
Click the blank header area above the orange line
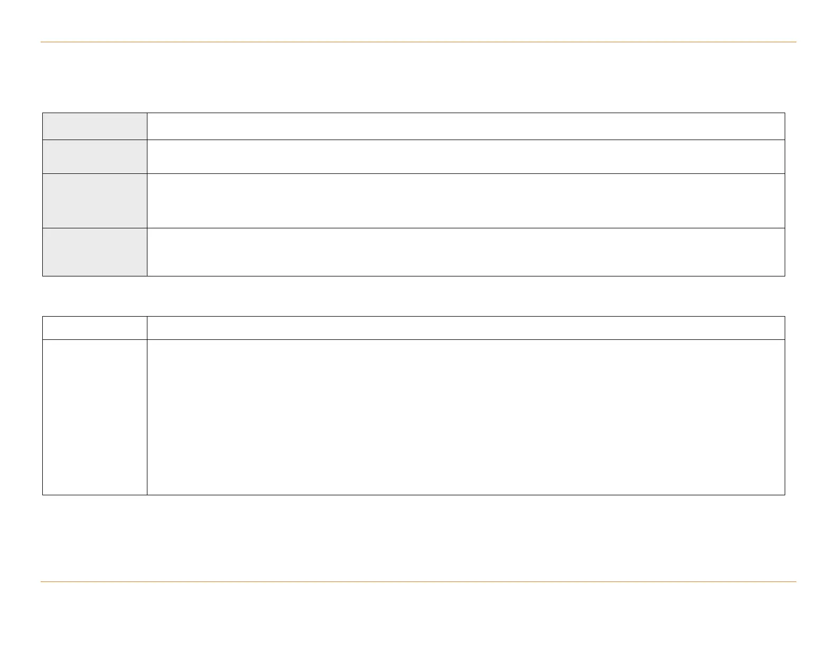[x=418, y=21]
